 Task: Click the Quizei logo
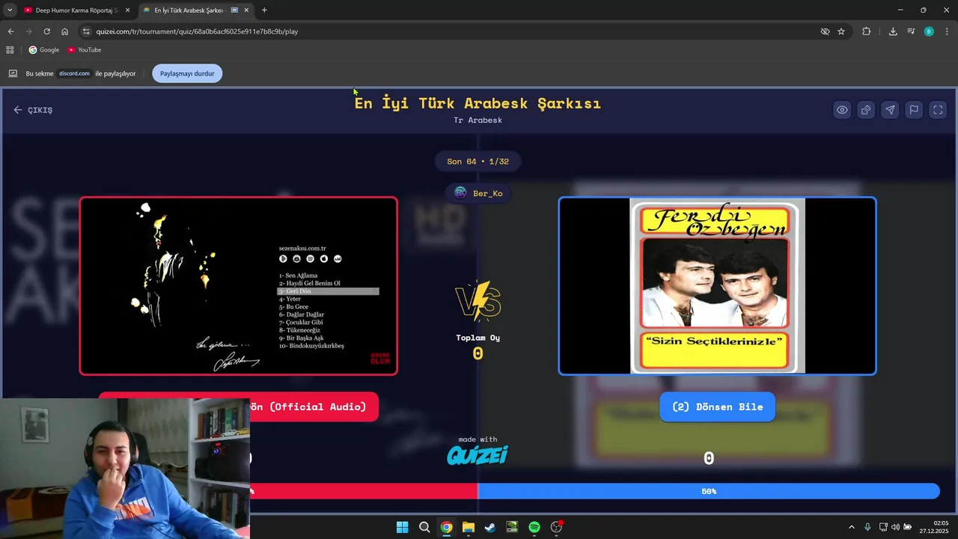[478, 455]
